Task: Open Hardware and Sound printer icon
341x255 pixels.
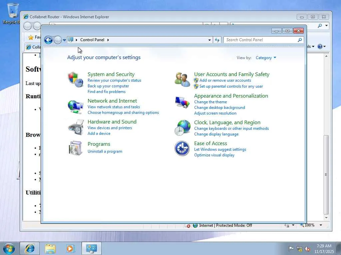Action: point(76,127)
